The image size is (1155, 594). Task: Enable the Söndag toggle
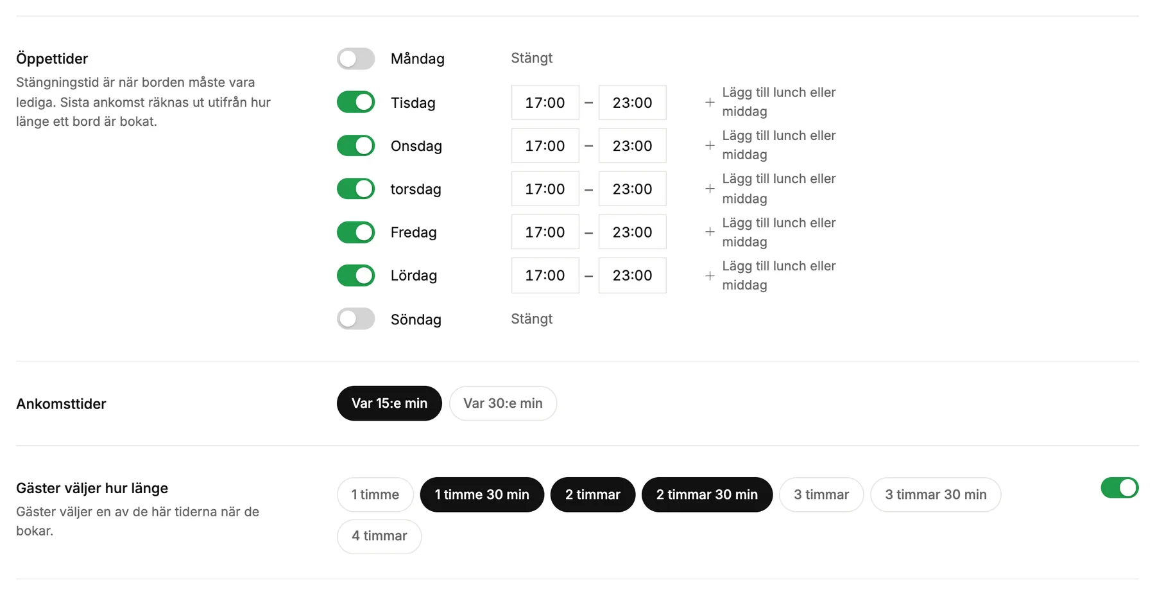tap(355, 319)
